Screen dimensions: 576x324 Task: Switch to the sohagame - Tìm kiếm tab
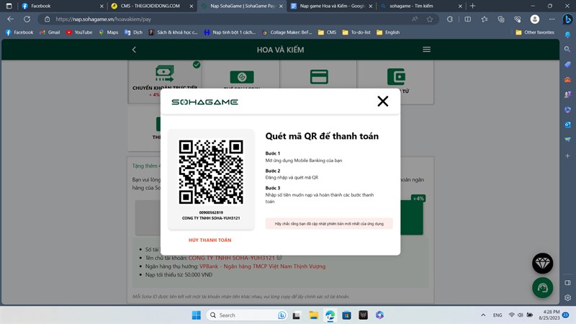pyautogui.click(x=421, y=6)
